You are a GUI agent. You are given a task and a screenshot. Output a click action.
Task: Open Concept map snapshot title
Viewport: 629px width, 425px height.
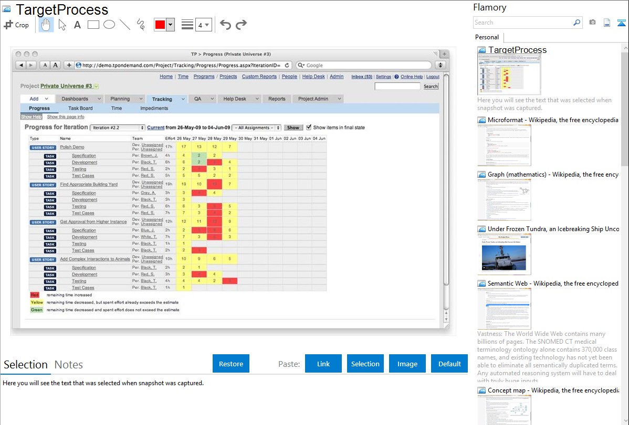coord(553,390)
